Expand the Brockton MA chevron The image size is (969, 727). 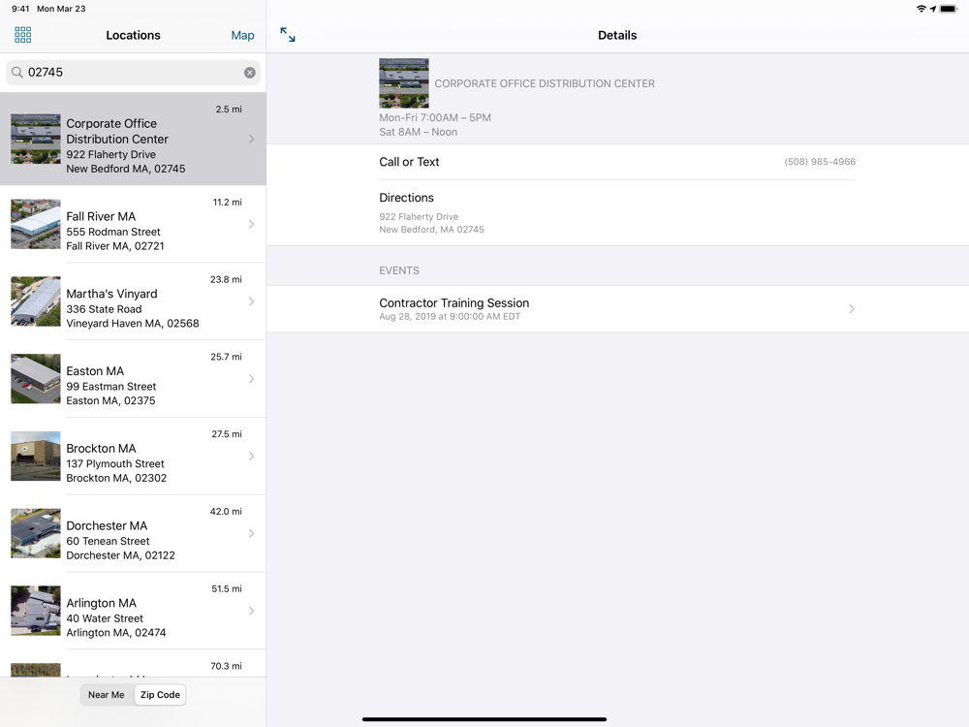click(x=252, y=456)
